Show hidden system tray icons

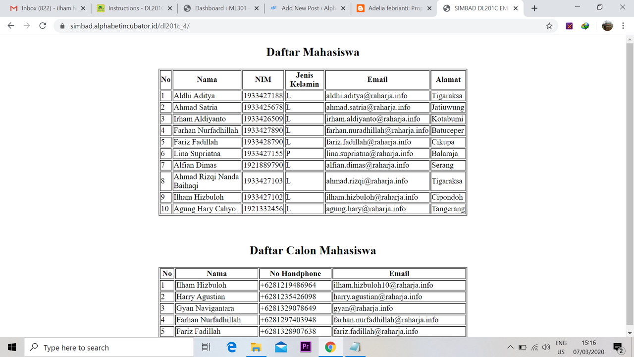tap(510, 347)
